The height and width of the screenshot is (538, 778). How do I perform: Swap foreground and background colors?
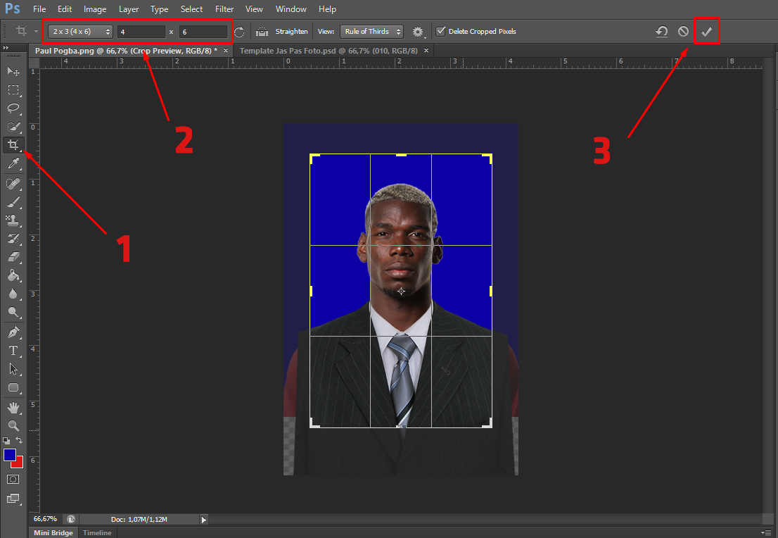point(19,440)
